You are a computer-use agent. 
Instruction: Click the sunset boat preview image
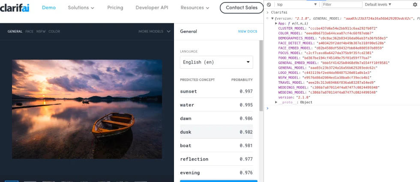coord(87,109)
